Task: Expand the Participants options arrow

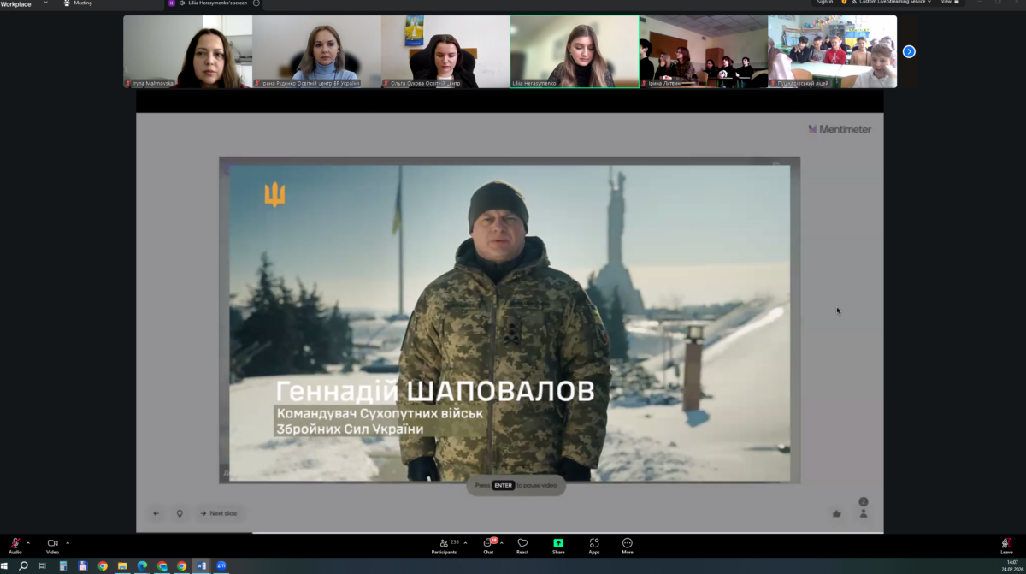Action: click(x=465, y=542)
